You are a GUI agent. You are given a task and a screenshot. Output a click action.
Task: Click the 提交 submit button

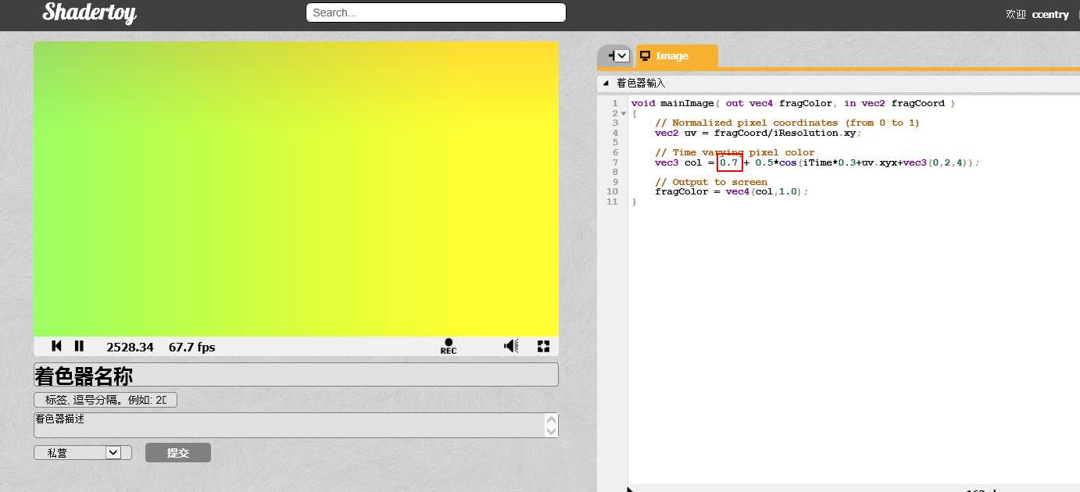point(178,453)
